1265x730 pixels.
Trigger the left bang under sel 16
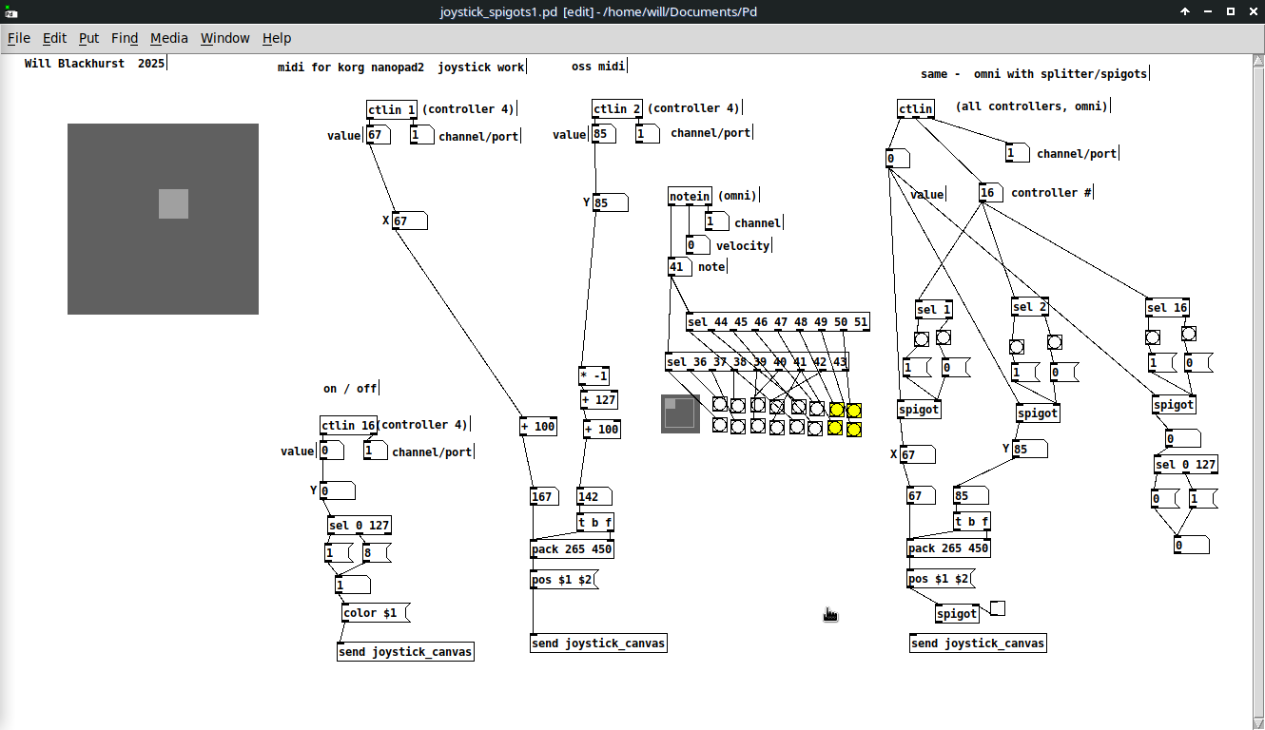coord(1153,337)
